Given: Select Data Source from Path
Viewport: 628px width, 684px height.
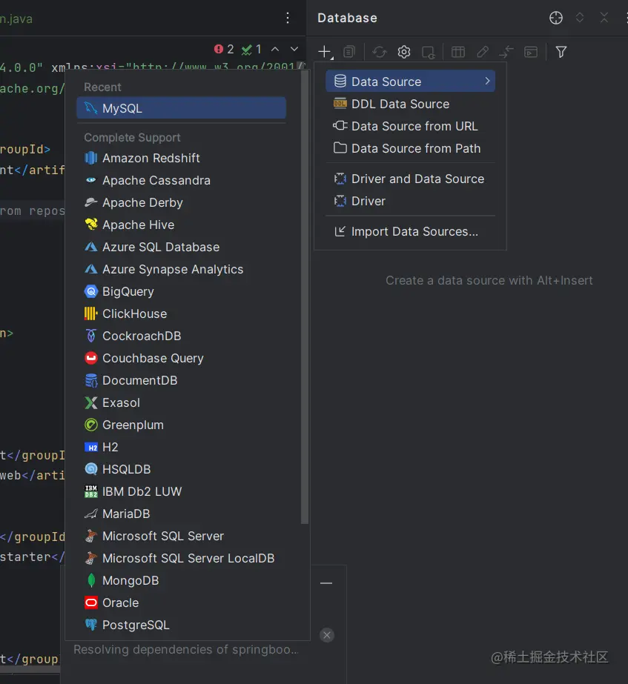Looking at the screenshot, I should (x=410, y=148).
